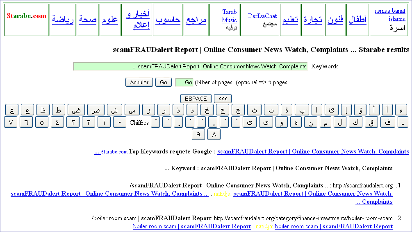Tap the Arabic digit ٨ key
This screenshot has height=232, width=412.
(214, 135)
